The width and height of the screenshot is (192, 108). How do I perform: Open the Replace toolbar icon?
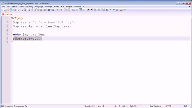click(53, 10)
